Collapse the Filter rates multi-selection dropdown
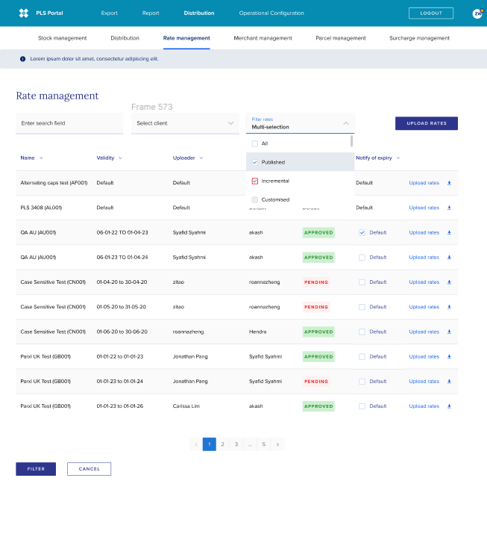Screen dimensions: 487x534 345,123
